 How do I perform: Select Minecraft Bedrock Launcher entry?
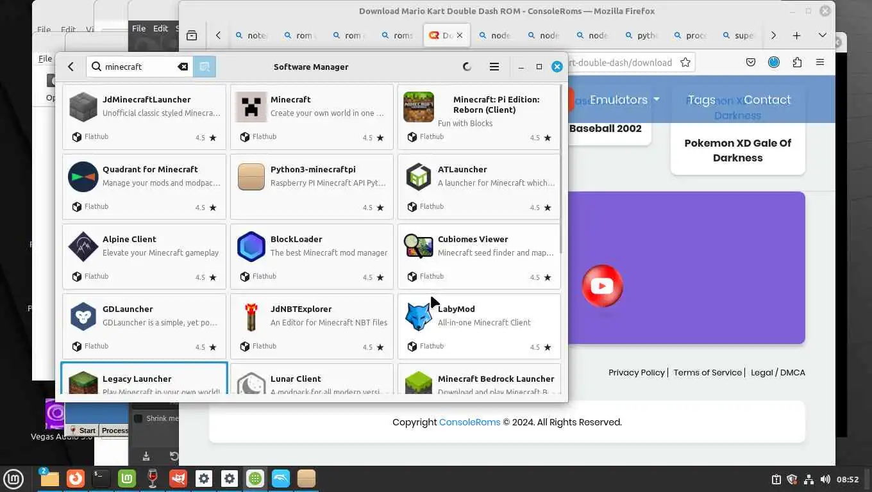click(479, 379)
